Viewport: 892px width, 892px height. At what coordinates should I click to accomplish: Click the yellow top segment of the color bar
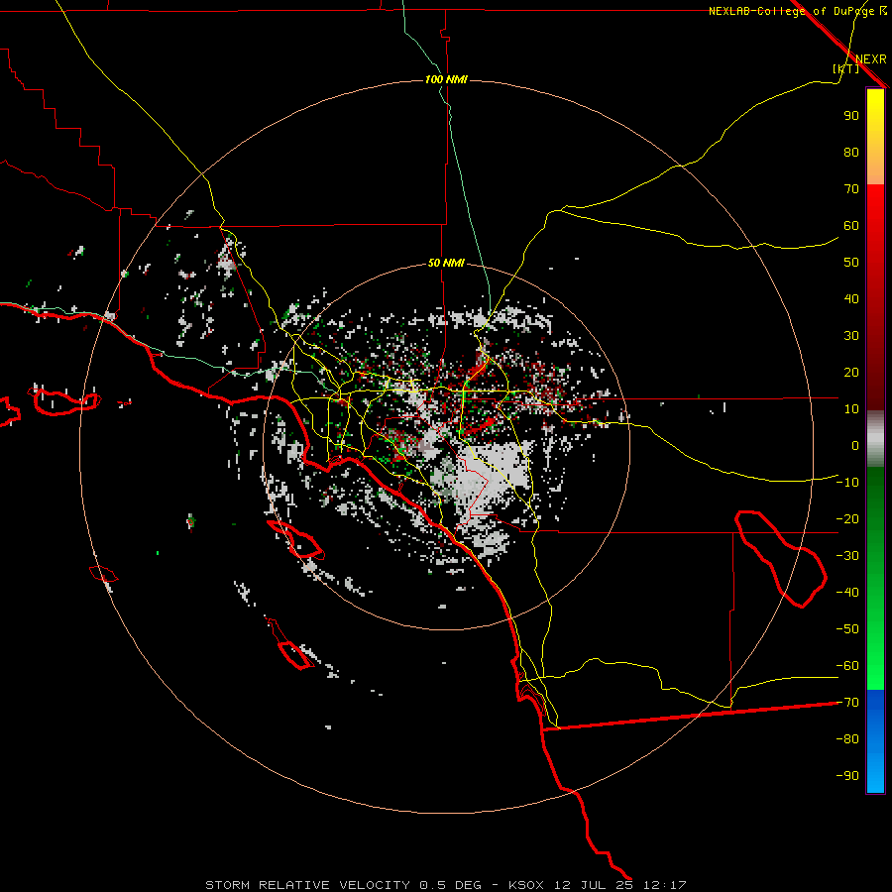click(875, 137)
